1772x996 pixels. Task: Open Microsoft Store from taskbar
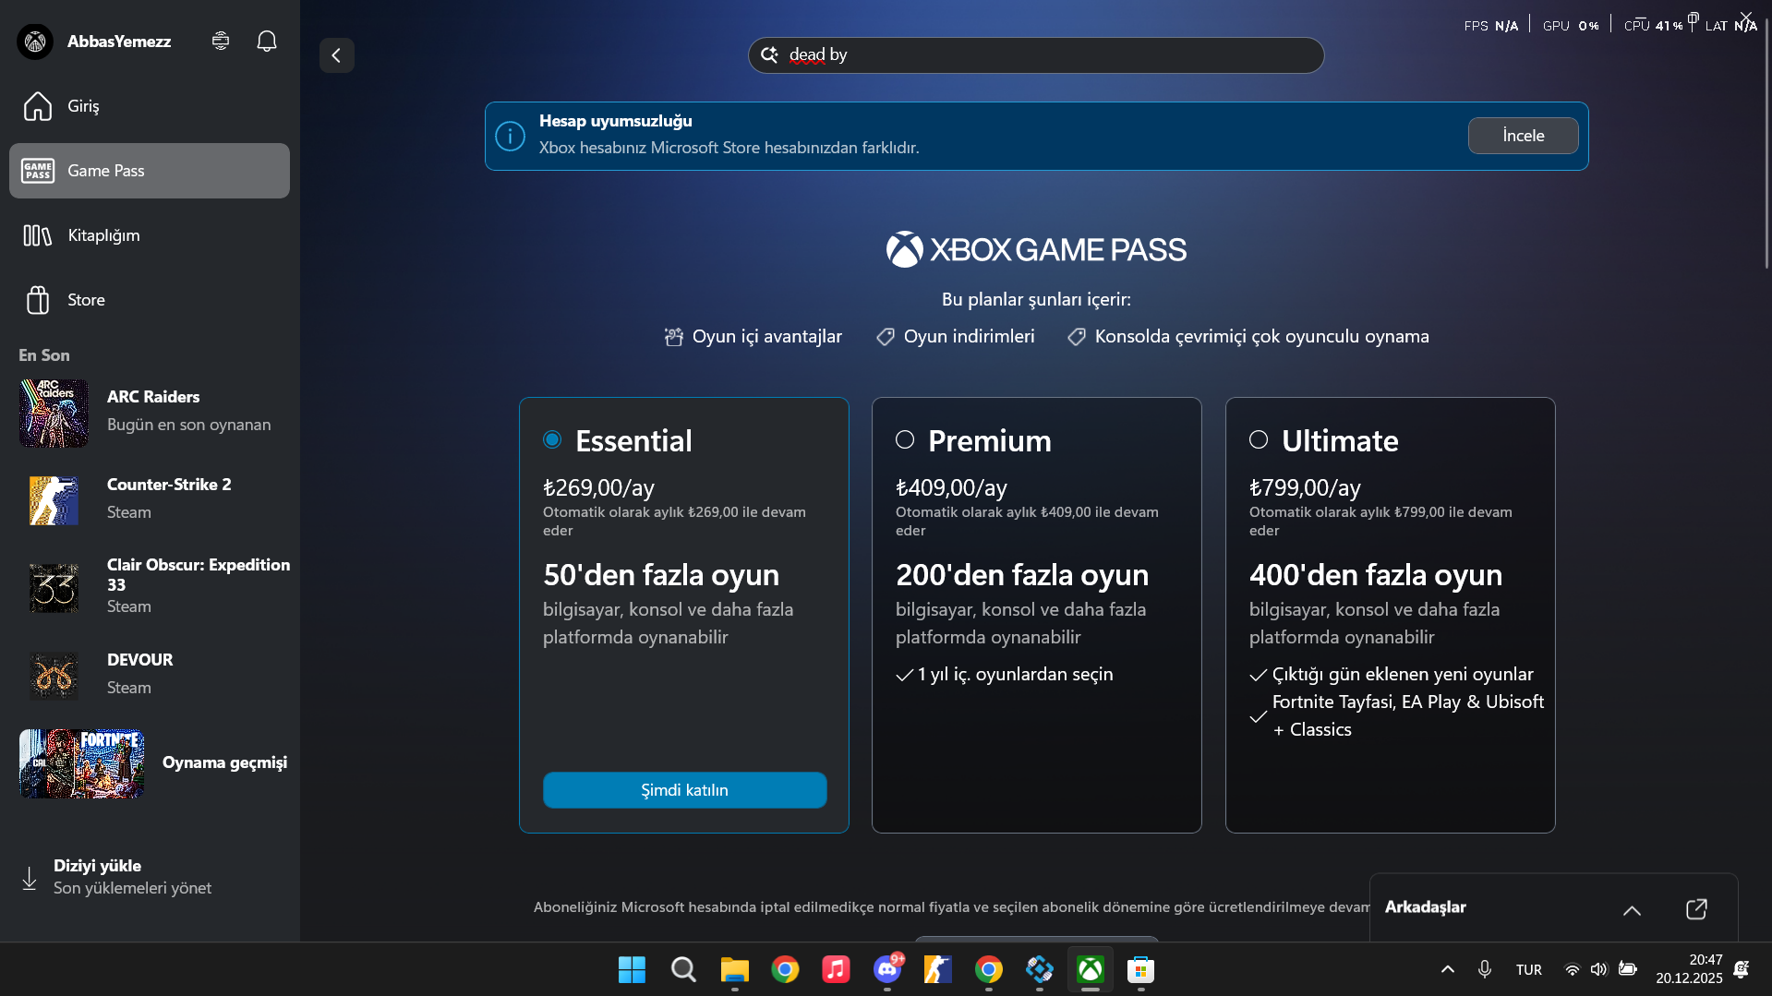point(1140,970)
